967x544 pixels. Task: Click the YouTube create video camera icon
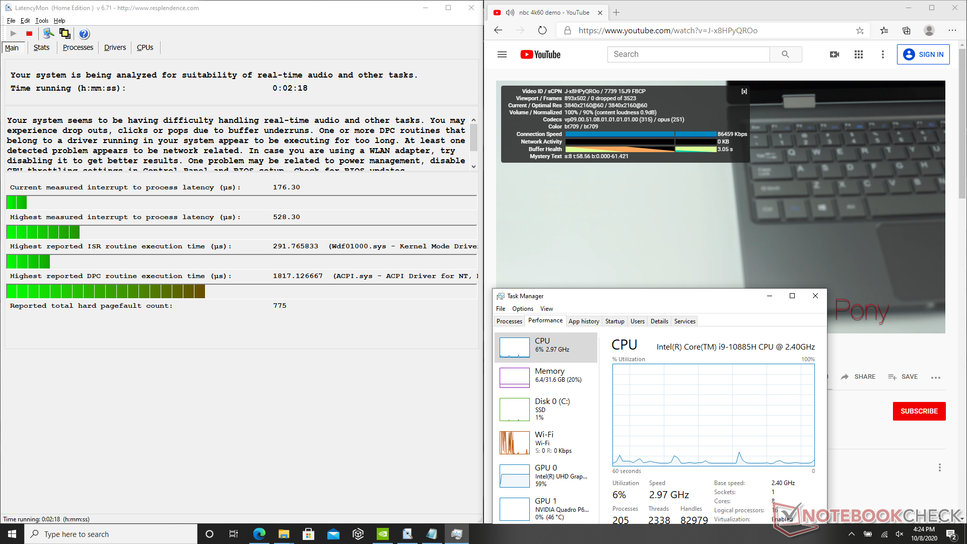(835, 54)
